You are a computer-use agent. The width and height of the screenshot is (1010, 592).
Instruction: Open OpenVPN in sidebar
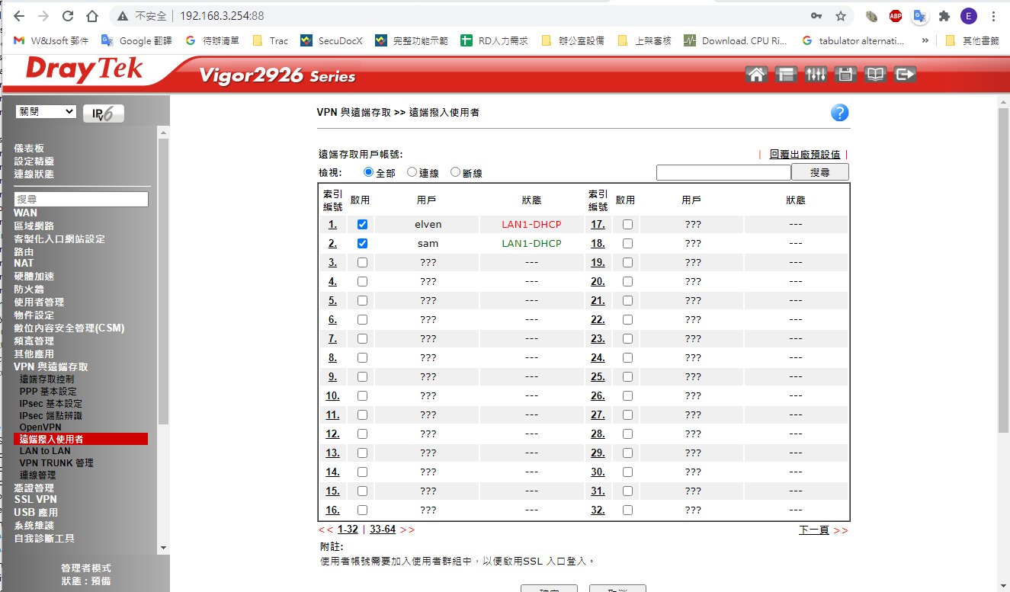(40, 427)
